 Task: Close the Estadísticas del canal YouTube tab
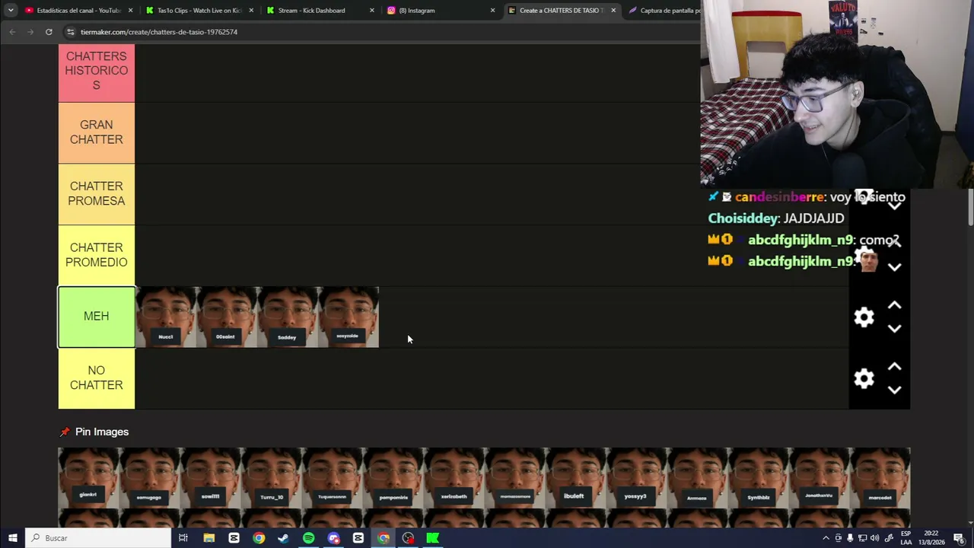(131, 11)
